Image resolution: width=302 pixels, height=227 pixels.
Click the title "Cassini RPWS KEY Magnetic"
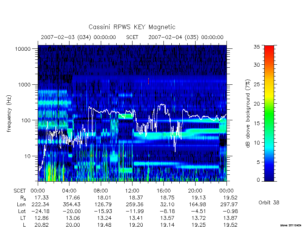[x=132, y=27]
